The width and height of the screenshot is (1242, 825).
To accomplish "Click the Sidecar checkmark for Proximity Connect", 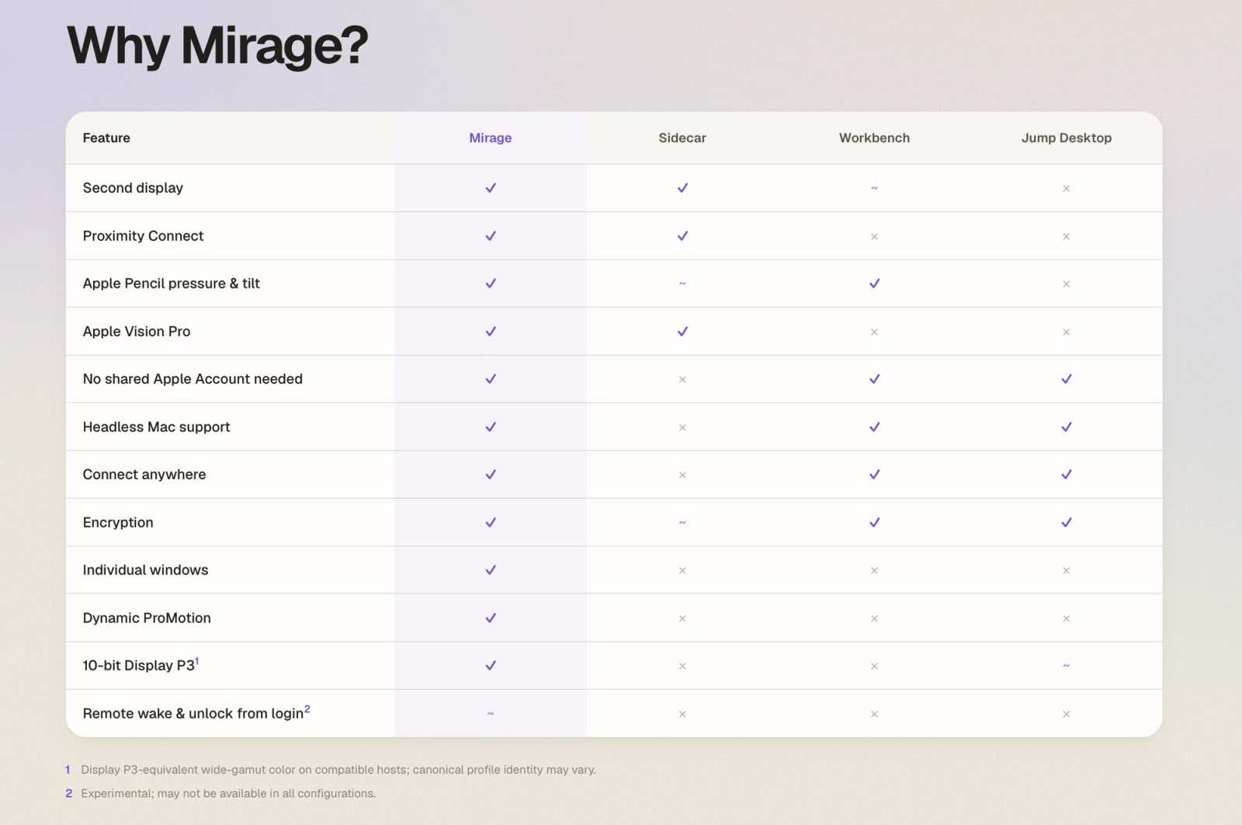I will (682, 236).
